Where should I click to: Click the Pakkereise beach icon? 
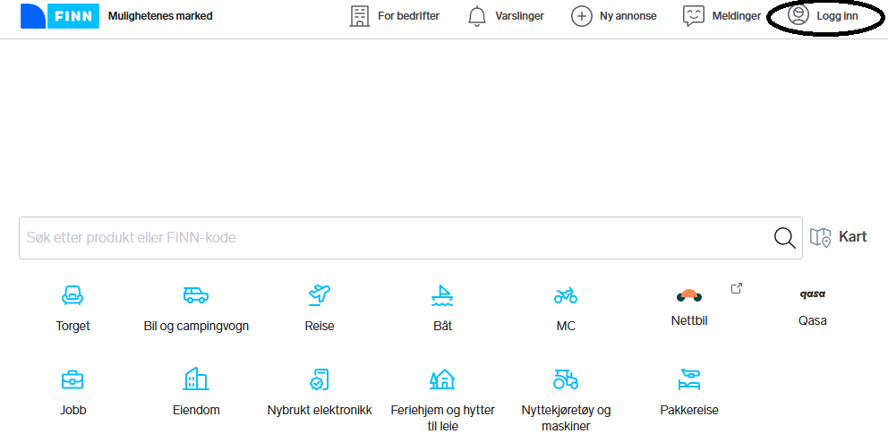[689, 379]
